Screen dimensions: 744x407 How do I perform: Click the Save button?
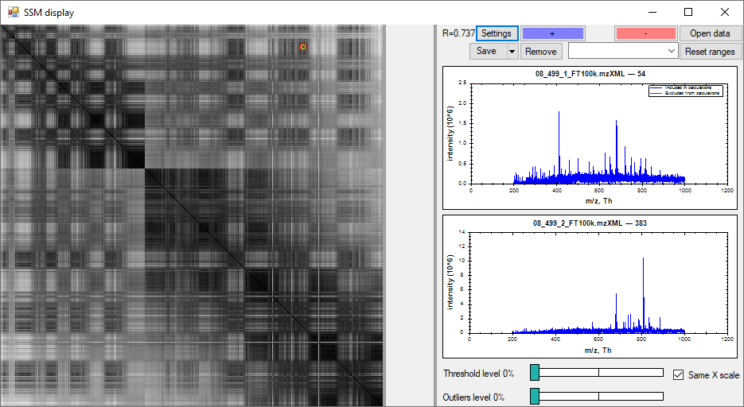coord(488,51)
